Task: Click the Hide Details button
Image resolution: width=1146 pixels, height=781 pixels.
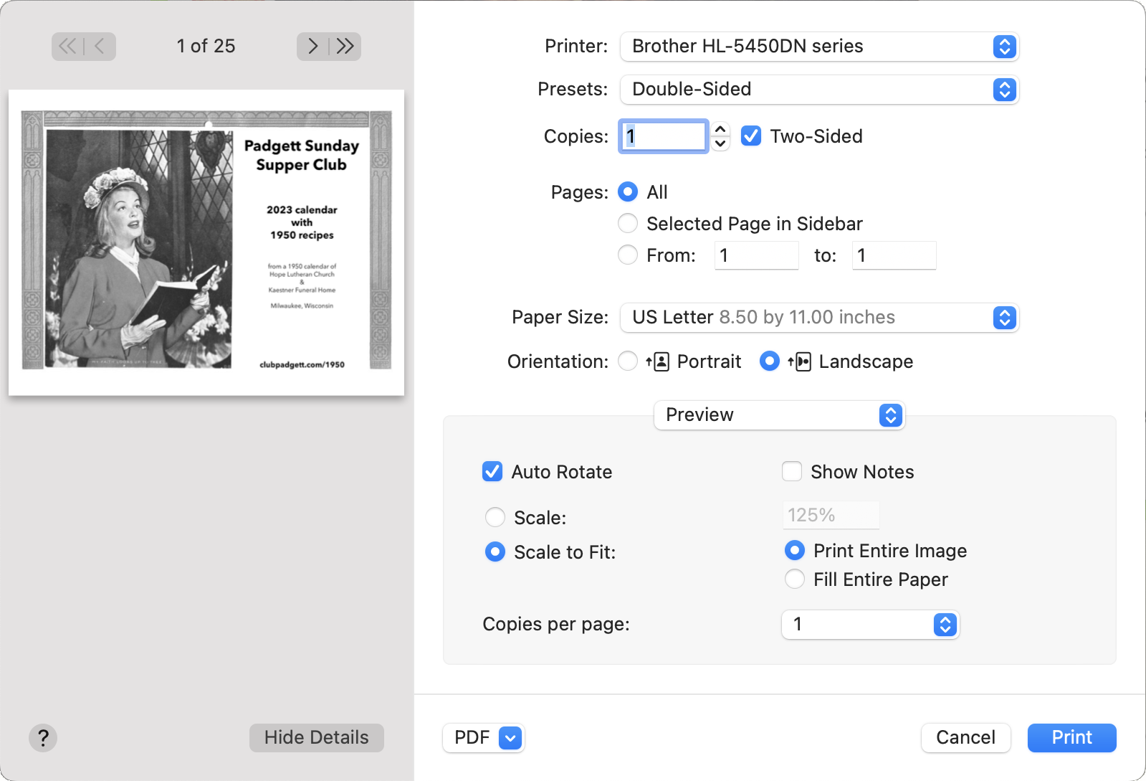Action: [x=316, y=737]
